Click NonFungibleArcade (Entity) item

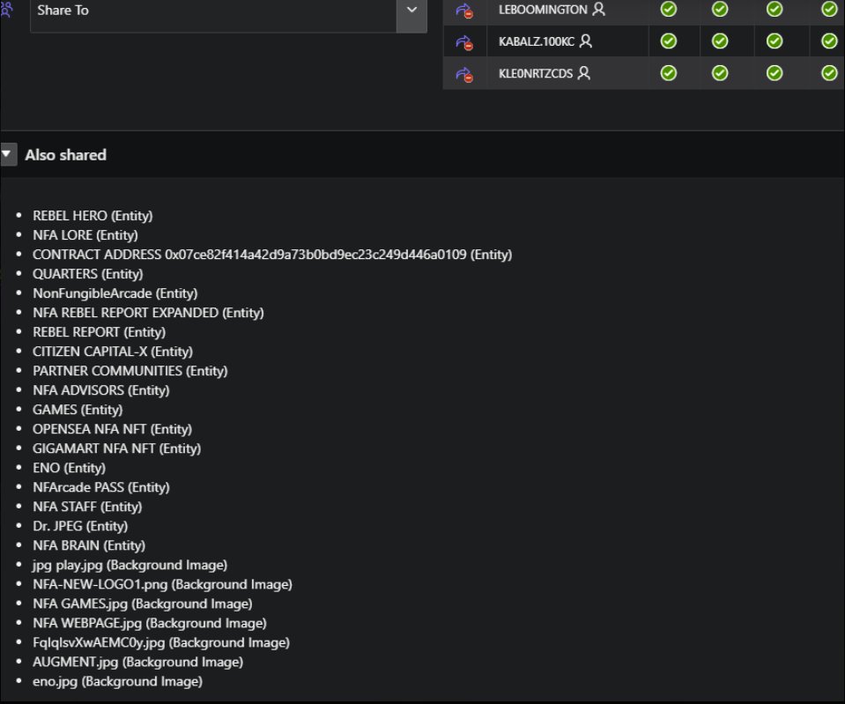[x=115, y=293]
